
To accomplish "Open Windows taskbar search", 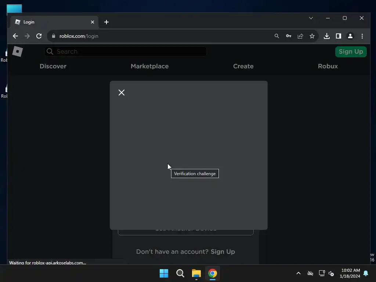I will coord(180,273).
